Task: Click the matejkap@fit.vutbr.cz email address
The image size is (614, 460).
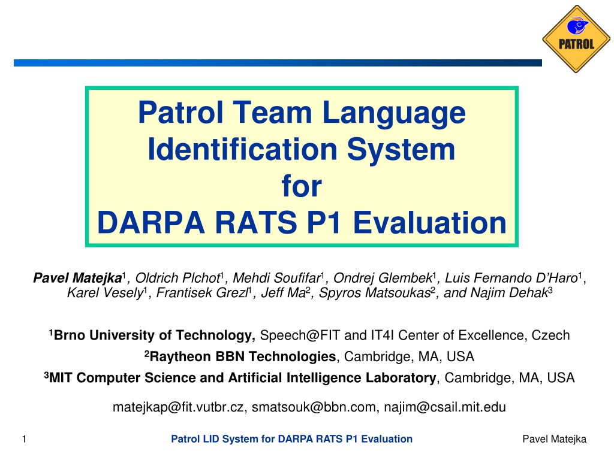Action: (178, 407)
